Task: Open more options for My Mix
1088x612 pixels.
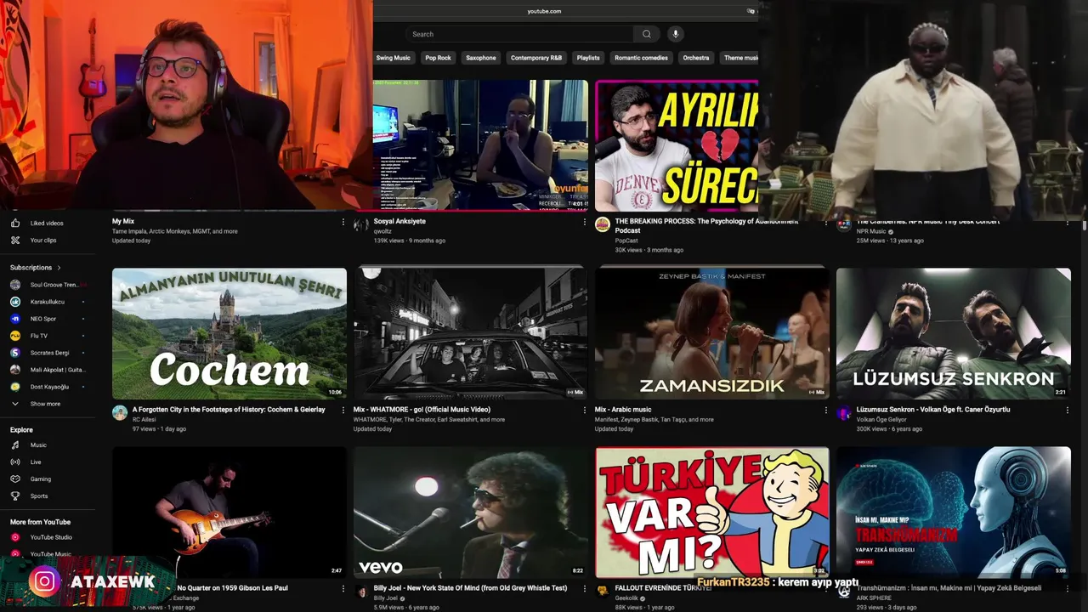Action: (343, 222)
